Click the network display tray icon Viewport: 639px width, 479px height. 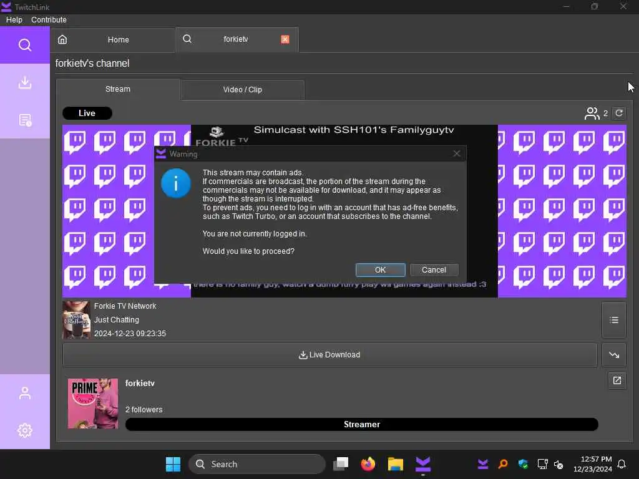click(x=542, y=464)
